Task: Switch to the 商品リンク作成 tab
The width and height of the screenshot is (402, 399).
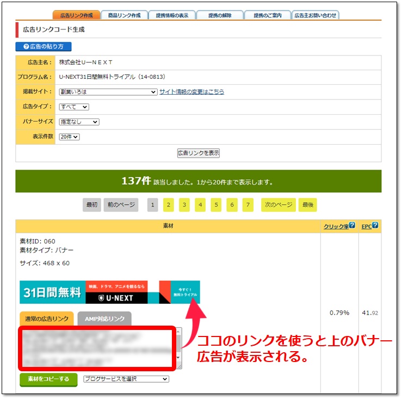Action: [x=125, y=15]
